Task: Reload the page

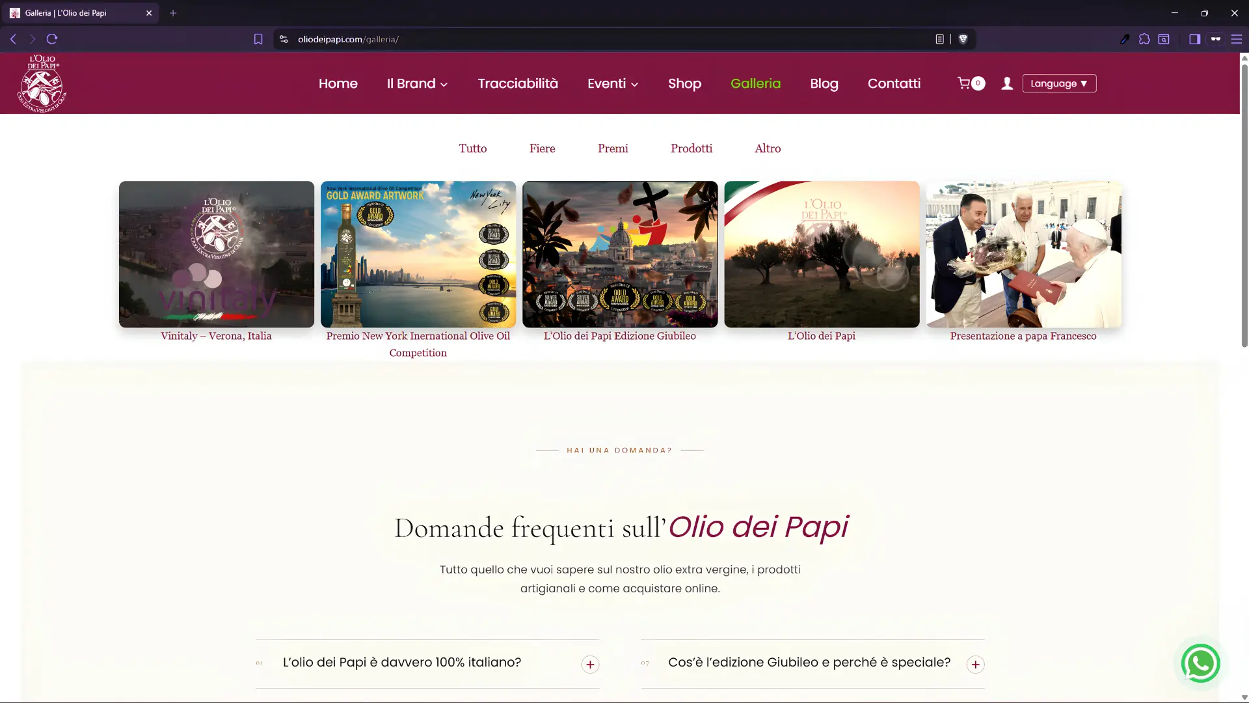Action: [x=52, y=39]
